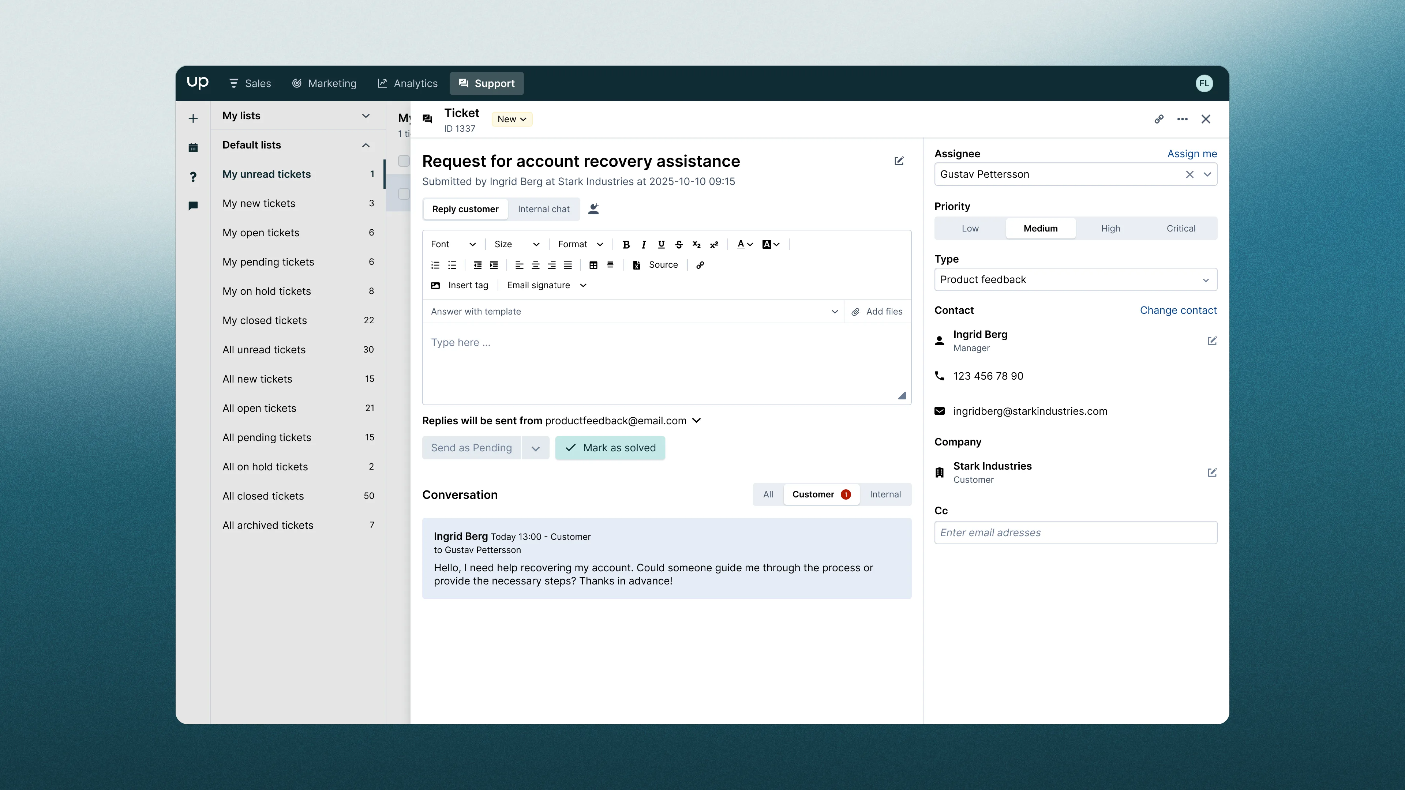The height and width of the screenshot is (790, 1405).
Task: Click Mark as solved button
Action: tap(610, 448)
